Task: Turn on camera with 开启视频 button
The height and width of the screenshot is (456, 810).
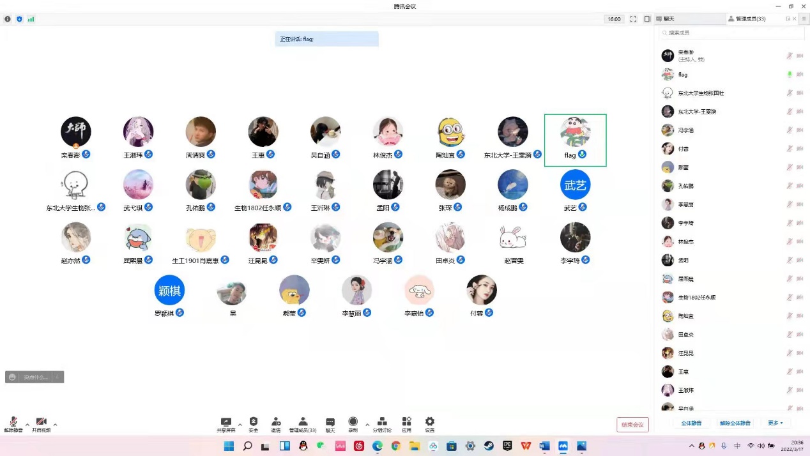Action: pyautogui.click(x=41, y=424)
